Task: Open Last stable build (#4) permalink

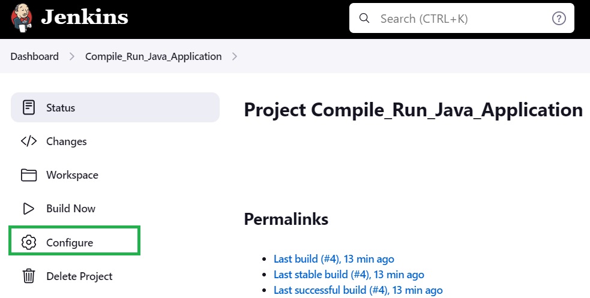Action: [349, 275]
